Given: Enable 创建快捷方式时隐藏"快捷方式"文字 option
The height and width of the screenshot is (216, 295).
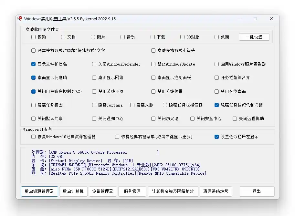Looking at the screenshot, I should pyautogui.click(x=33, y=51).
